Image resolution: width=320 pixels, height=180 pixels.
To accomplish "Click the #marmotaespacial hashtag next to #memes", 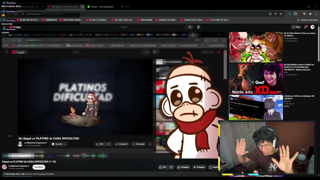I will pos(40,174).
